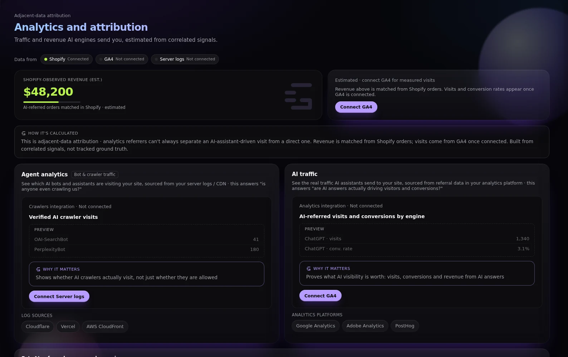Screen dimensions: 568x357
Task: Click the Bot & crawler traffic badge
Action: tap(95, 175)
